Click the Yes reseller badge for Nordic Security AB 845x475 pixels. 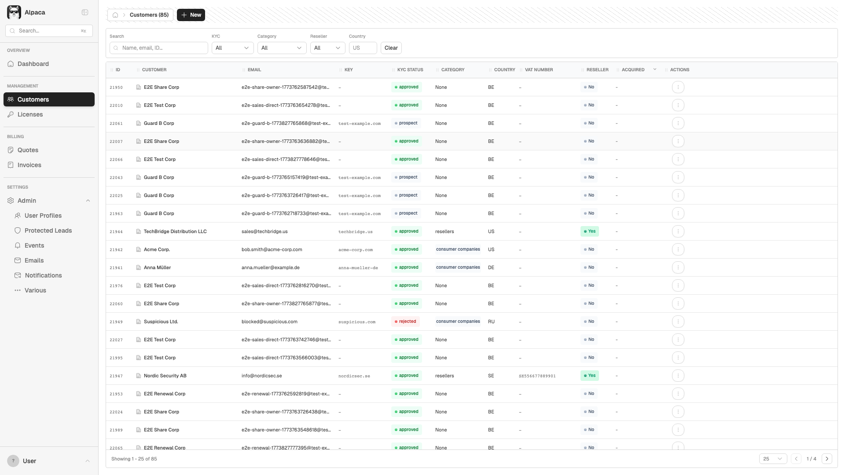click(590, 376)
